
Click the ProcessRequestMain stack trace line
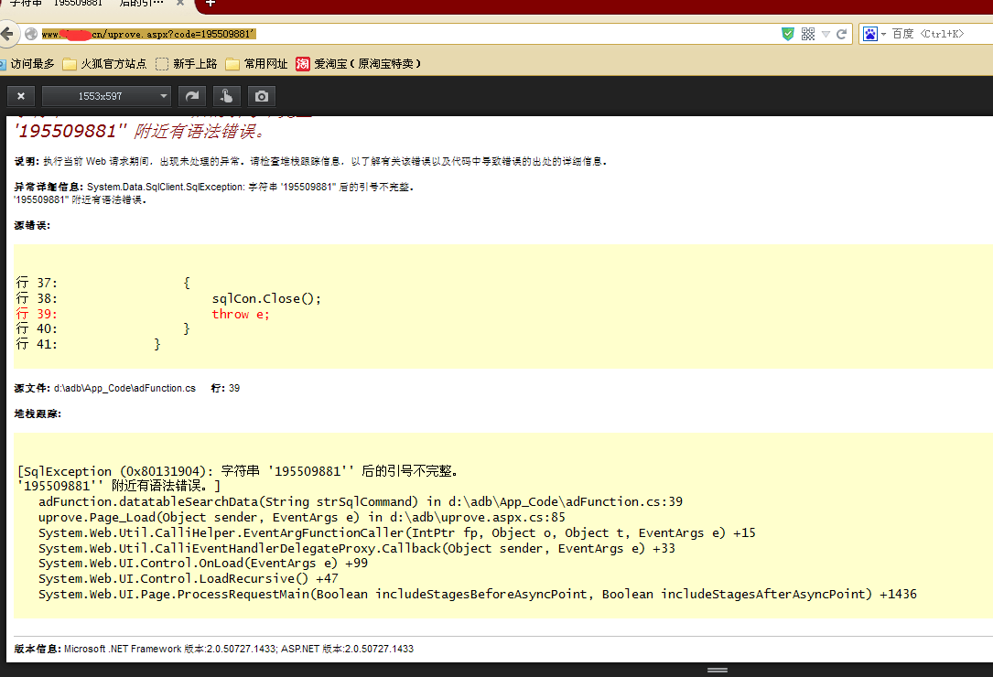click(478, 594)
